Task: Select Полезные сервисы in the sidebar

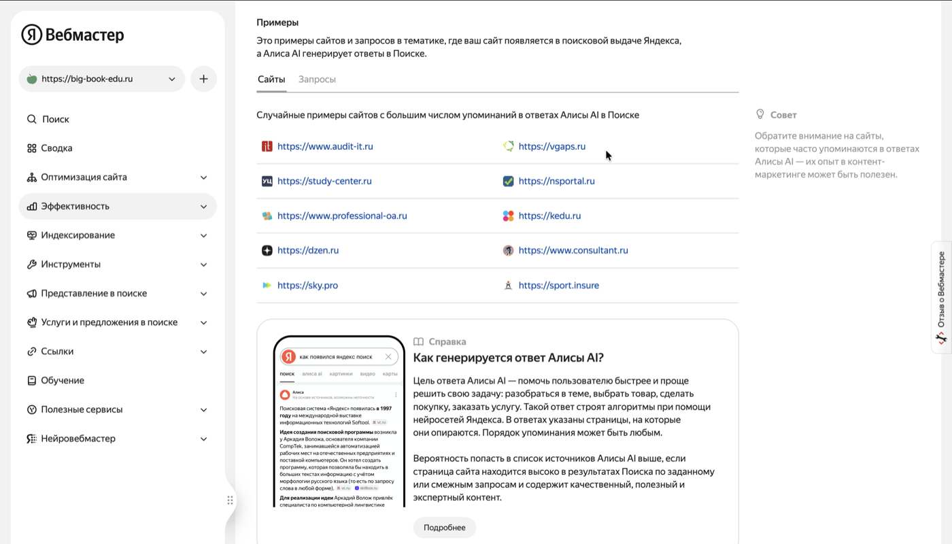Action: click(118, 409)
